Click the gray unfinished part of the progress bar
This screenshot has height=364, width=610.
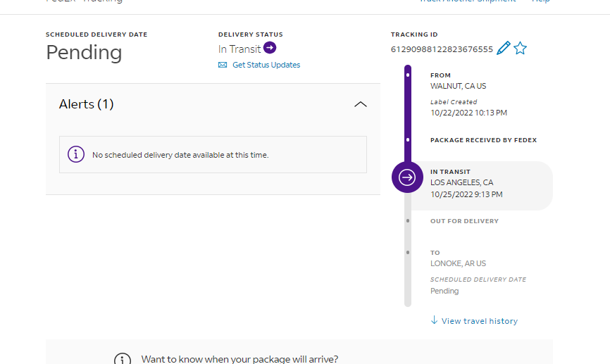click(408, 282)
